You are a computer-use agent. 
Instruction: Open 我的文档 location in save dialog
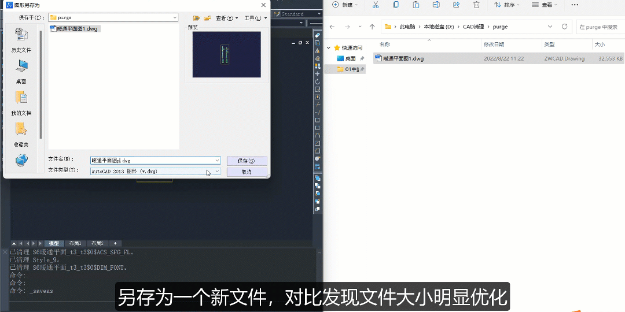coord(21,103)
